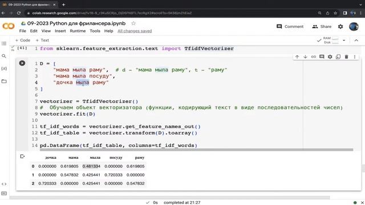This screenshot has height=205, width=365.
Task: Close the bottom status bar
Action: click(x=362, y=203)
